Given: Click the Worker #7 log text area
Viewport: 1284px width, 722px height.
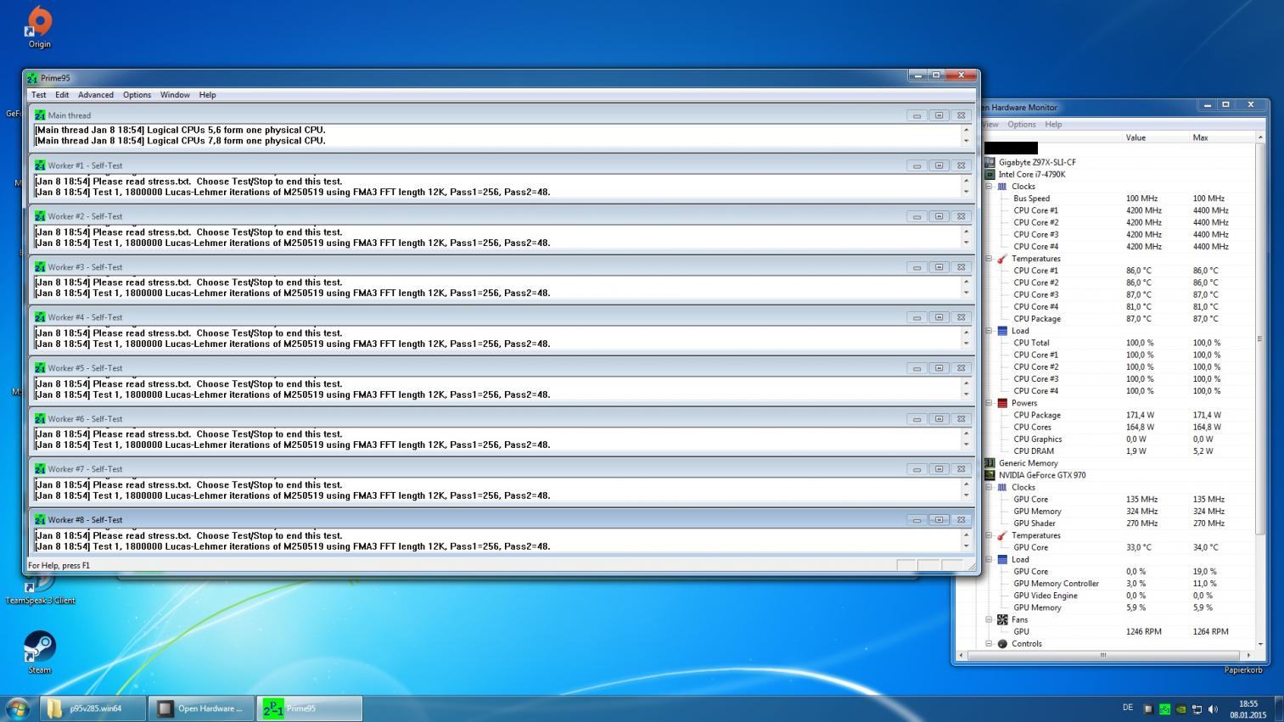Looking at the screenshot, I should point(496,490).
